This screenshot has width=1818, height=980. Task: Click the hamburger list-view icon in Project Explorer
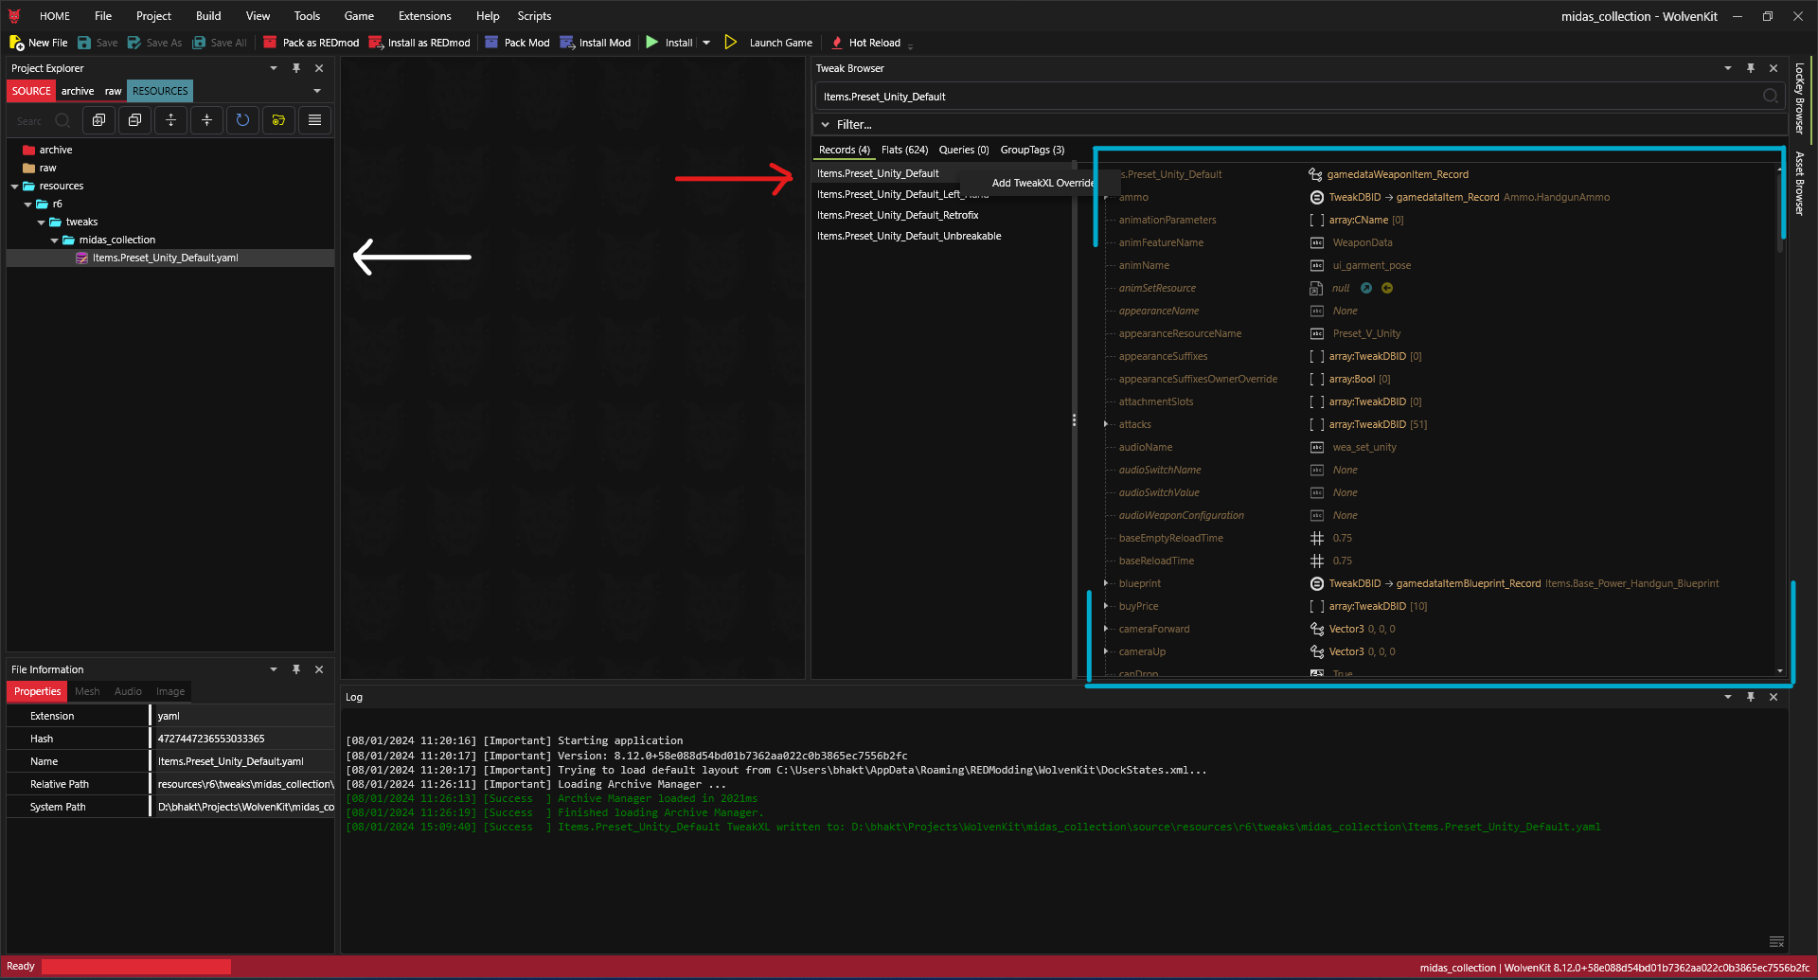pyautogui.click(x=314, y=120)
